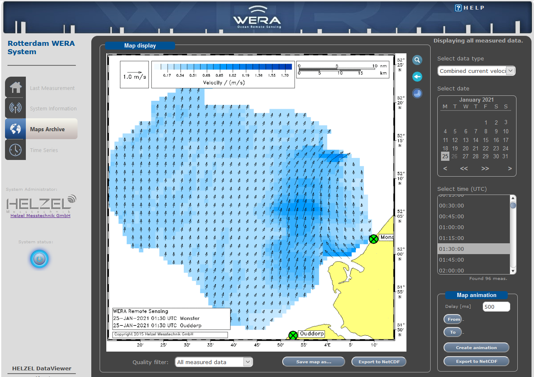Click the home icon for Last Measurement

click(16, 88)
